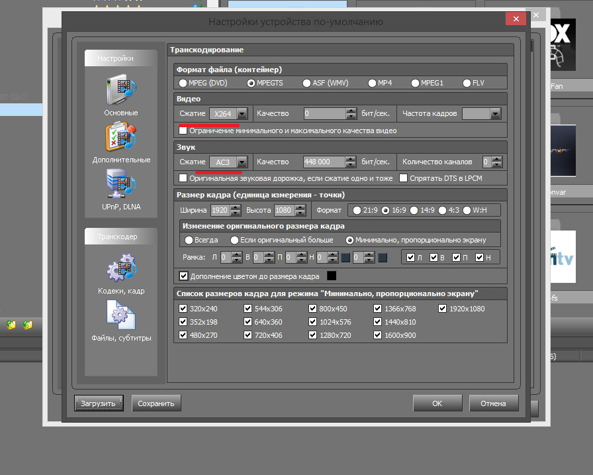This screenshot has height=475, width=593.
Task: Click the Сохранить button
Action: [156, 403]
